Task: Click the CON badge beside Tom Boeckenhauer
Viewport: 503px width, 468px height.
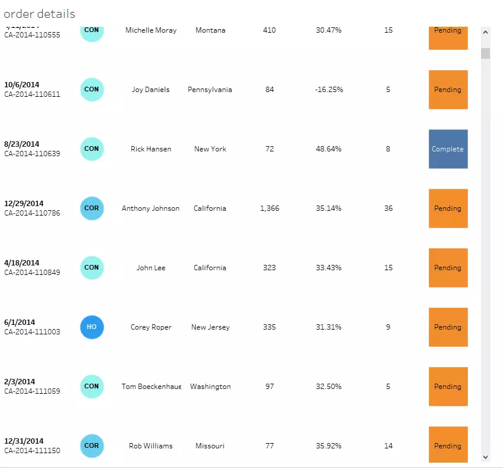Action: (91, 387)
